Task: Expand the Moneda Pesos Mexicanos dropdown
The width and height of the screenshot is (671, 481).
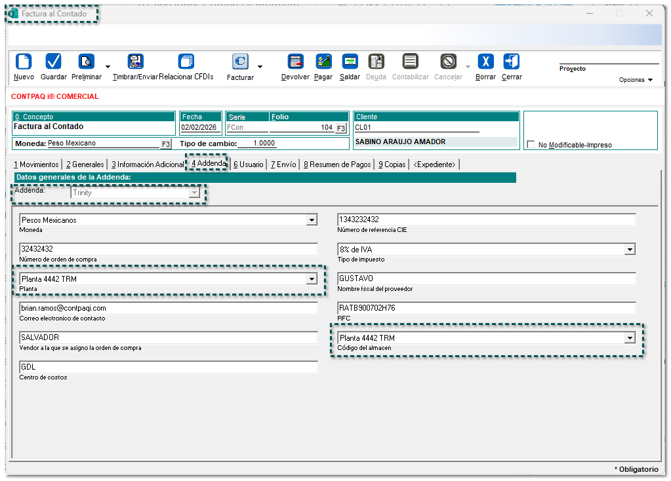Action: pos(312,220)
